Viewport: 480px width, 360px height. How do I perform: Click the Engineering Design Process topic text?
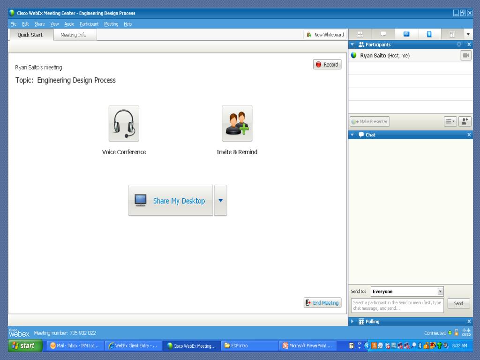[76, 80]
